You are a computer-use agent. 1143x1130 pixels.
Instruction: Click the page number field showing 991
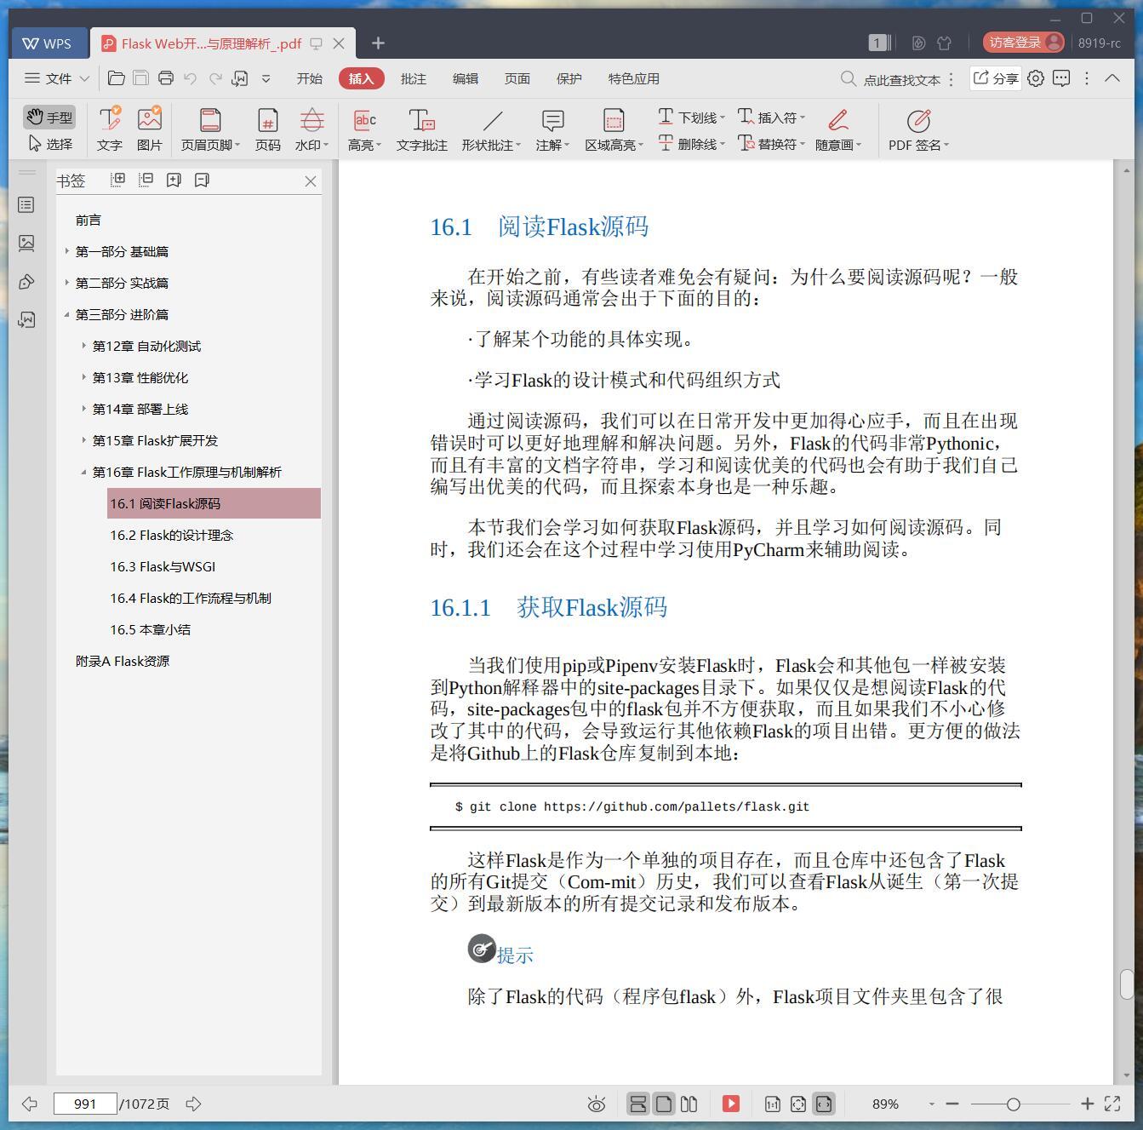click(85, 1104)
